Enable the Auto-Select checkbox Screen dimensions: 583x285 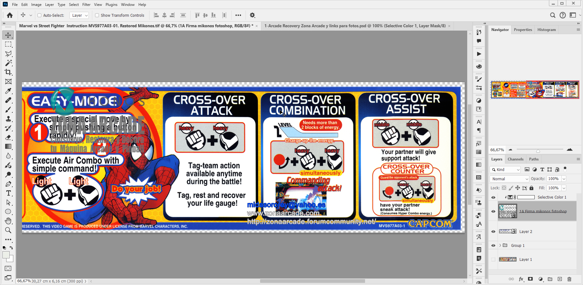(39, 15)
